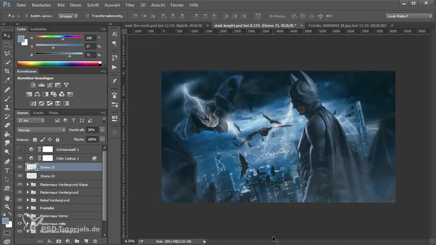Switch to the Kanäle tab
This screenshot has width=436, height=245.
pos(38,113)
